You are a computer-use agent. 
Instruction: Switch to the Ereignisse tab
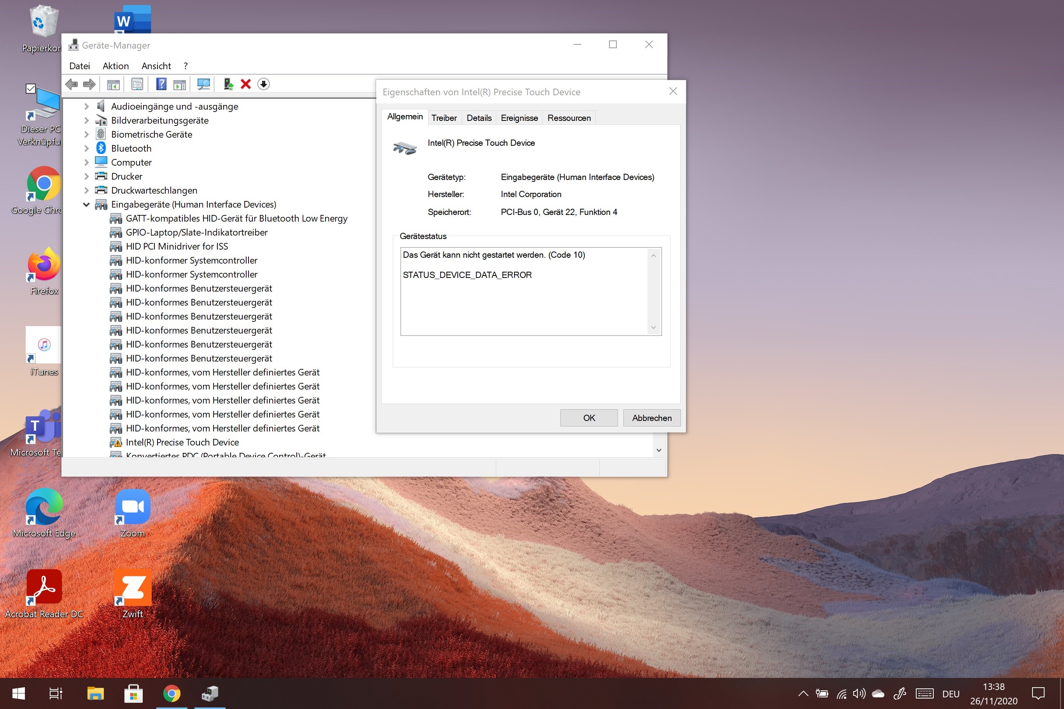(x=519, y=117)
